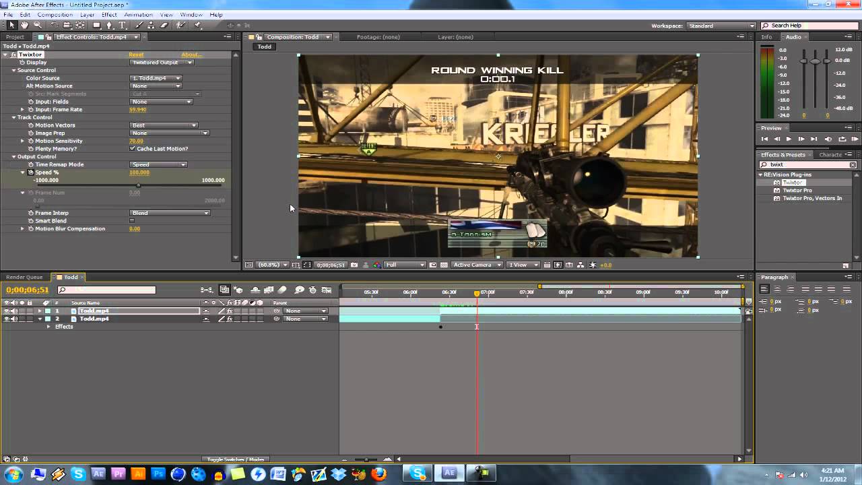Toggle Cache Last Motion checkbox
The image size is (862, 485).
coord(132,149)
